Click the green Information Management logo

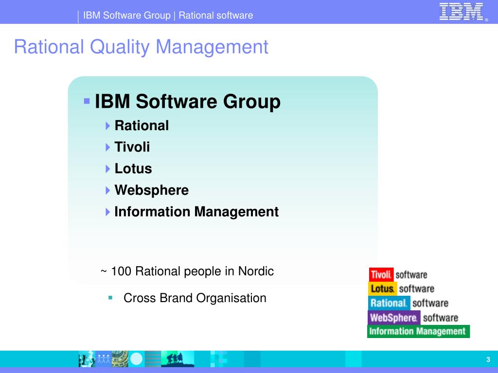click(x=418, y=331)
